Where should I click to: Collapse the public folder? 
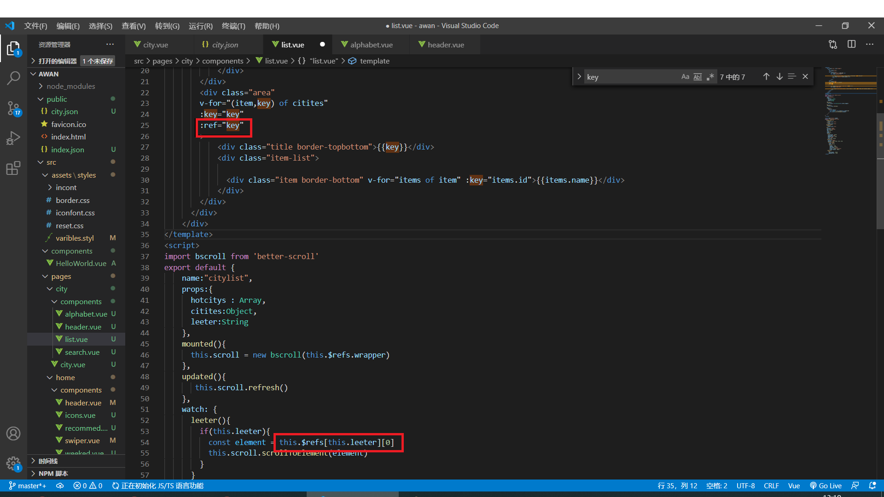[x=56, y=99]
